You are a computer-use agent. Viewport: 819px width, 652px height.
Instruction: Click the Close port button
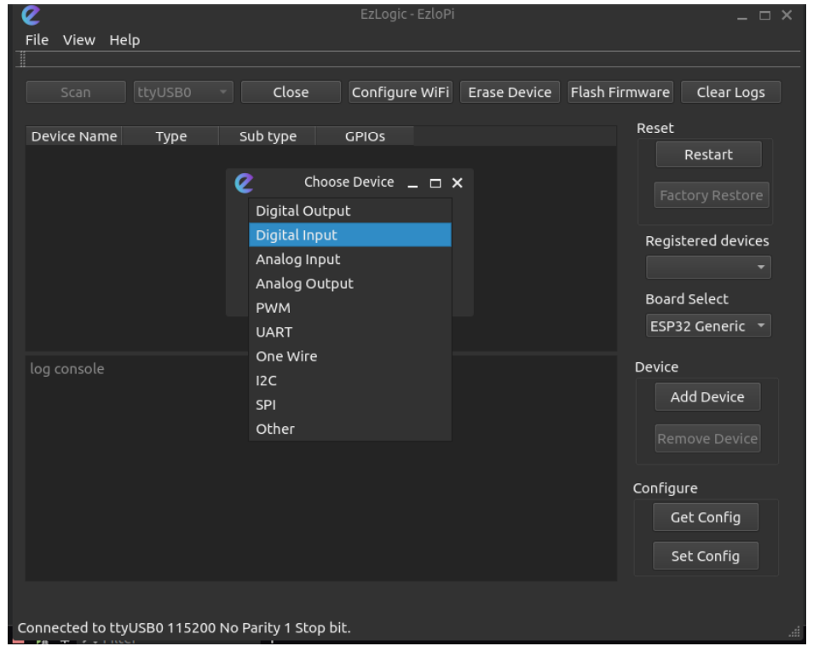[x=291, y=92]
